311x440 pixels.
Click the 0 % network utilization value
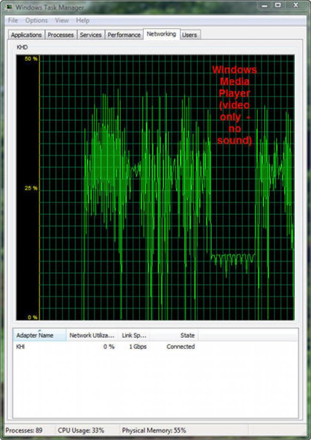[109, 347]
